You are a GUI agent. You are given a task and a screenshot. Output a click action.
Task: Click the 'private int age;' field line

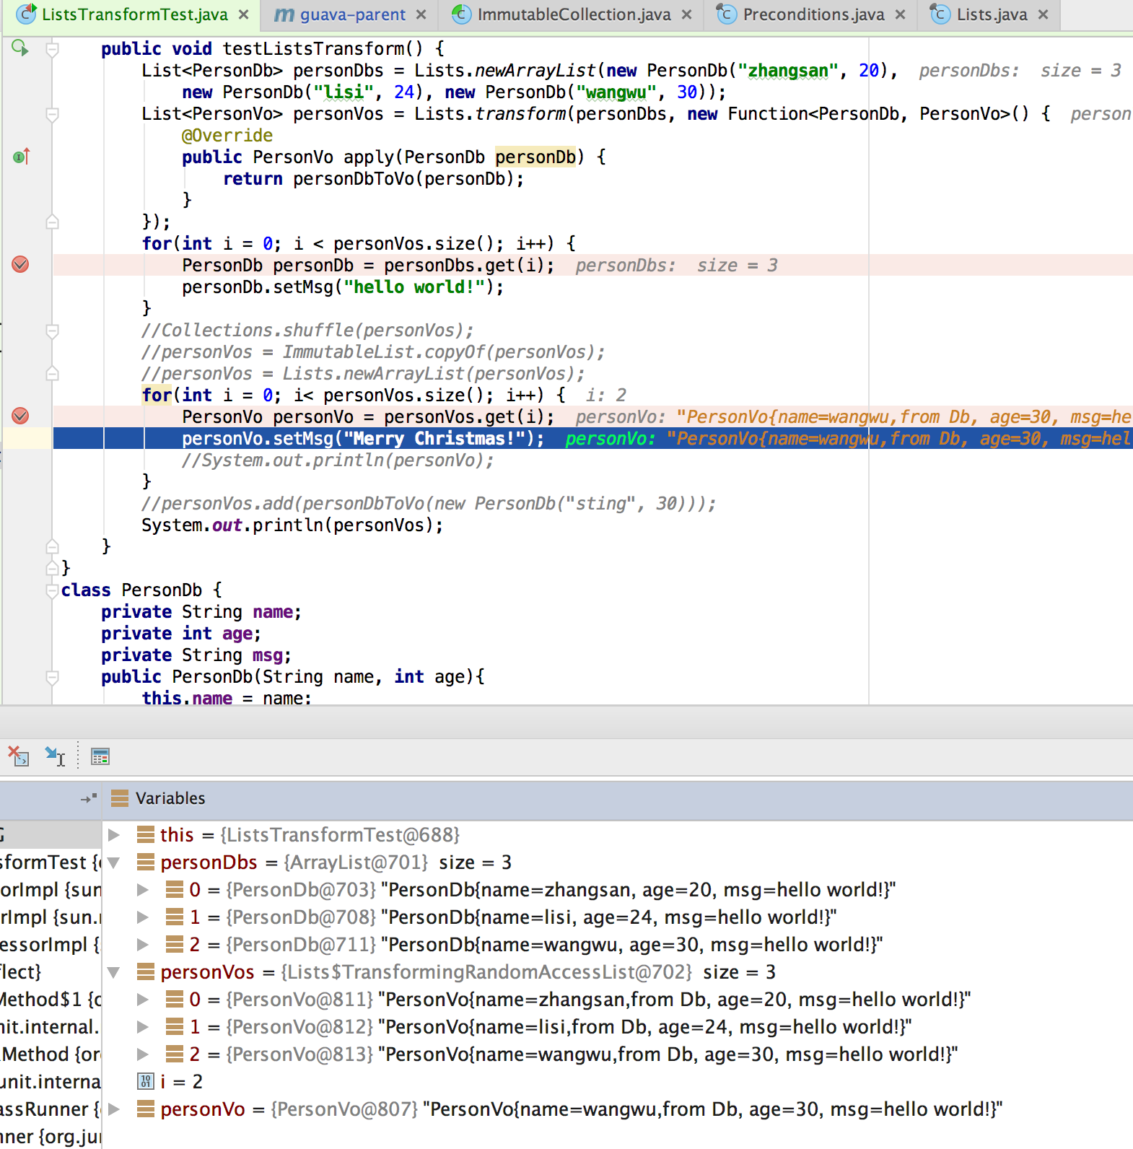click(x=181, y=634)
